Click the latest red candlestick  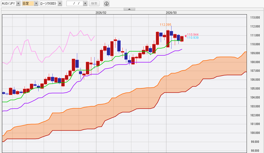[x=182, y=39]
